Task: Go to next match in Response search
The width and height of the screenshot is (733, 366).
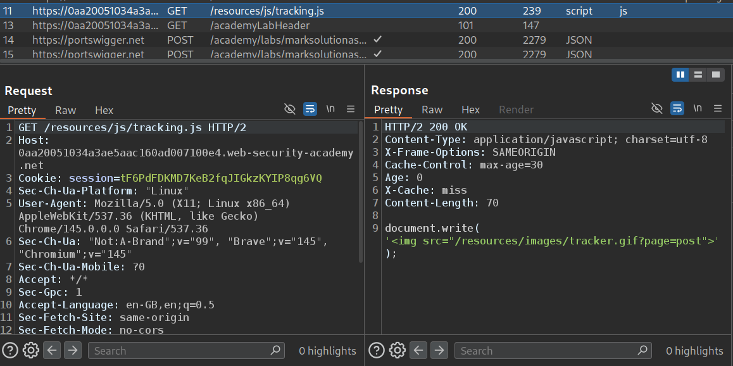Action: tap(439, 350)
